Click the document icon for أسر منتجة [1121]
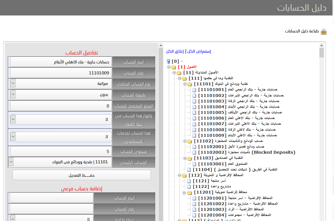The width and height of the screenshot is (334, 221). 189,181
